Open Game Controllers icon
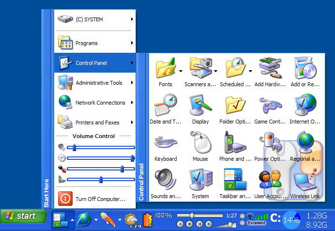The image size is (335, 231). [270, 105]
